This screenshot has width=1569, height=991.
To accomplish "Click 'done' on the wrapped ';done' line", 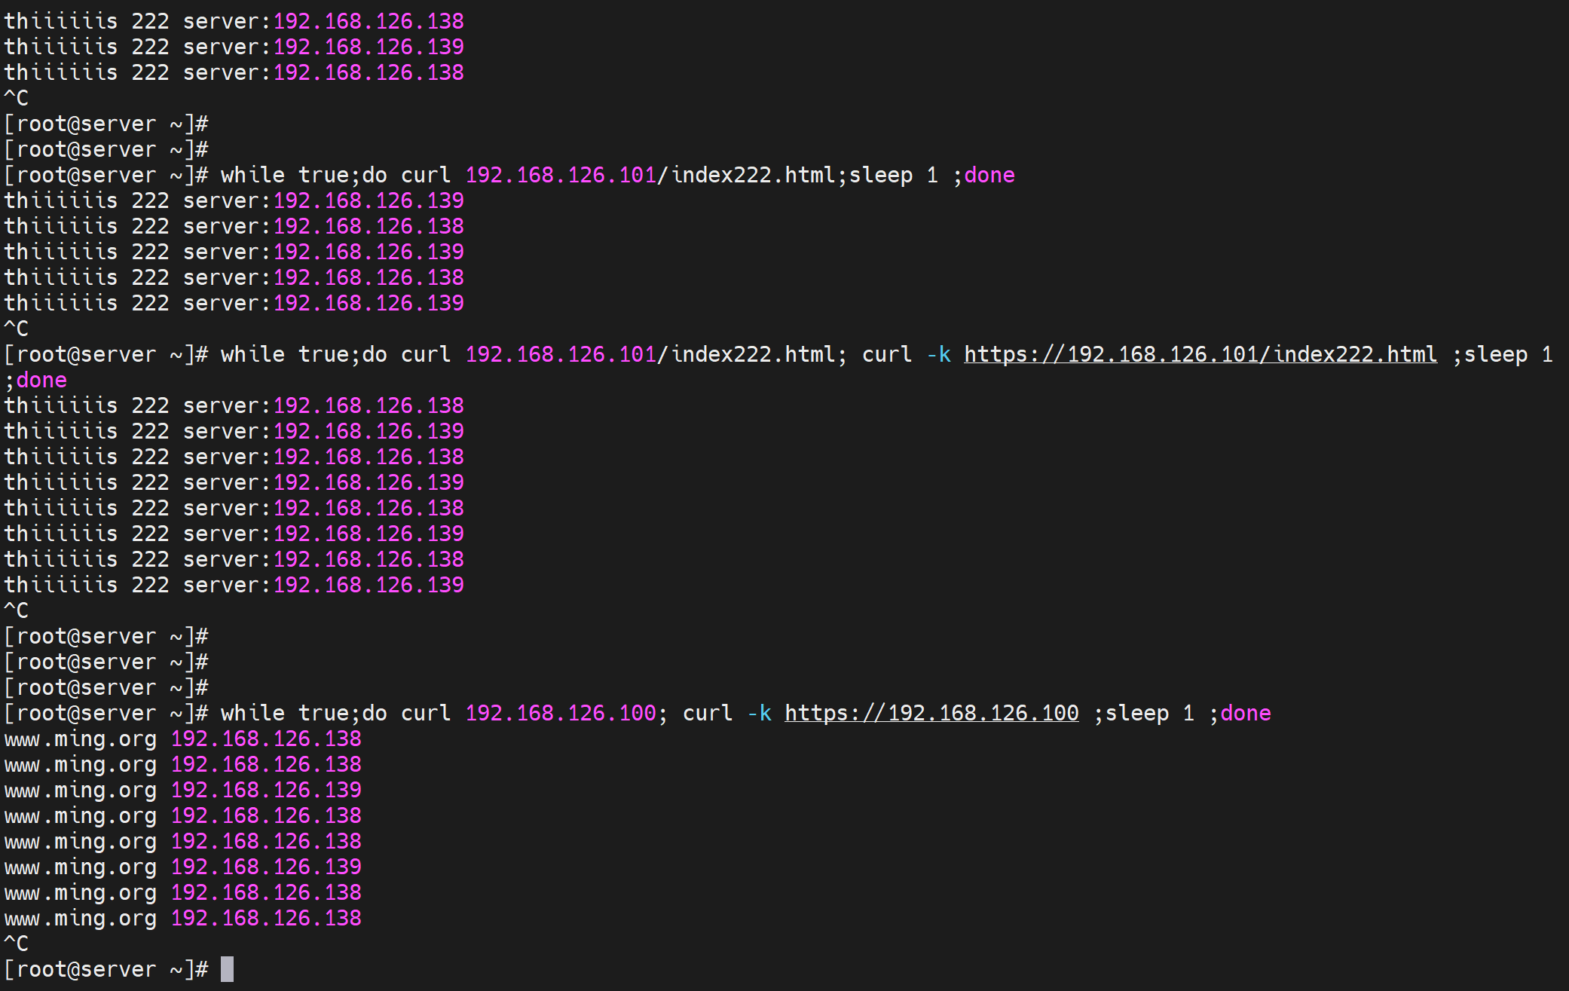I will click(x=41, y=380).
